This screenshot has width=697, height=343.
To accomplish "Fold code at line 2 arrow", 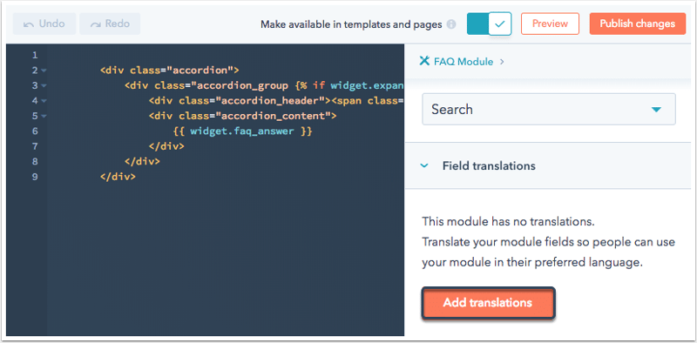I will click(44, 71).
